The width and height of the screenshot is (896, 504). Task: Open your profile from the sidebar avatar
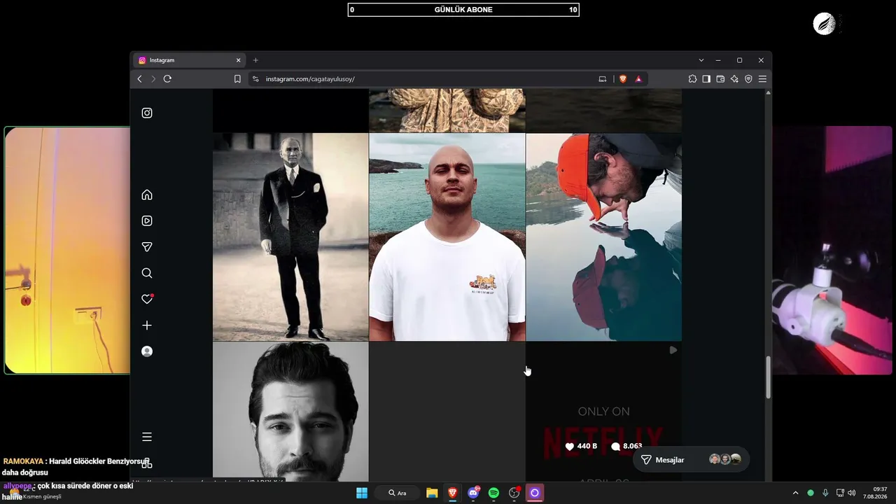[x=147, y=351]
